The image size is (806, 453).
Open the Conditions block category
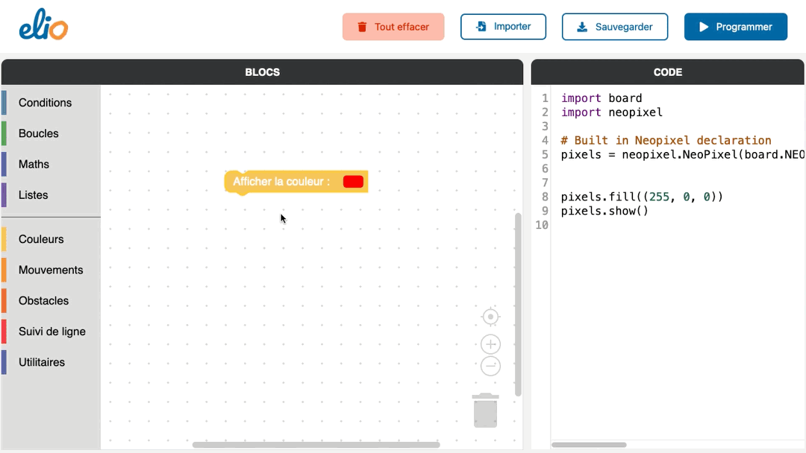[46, 103]
